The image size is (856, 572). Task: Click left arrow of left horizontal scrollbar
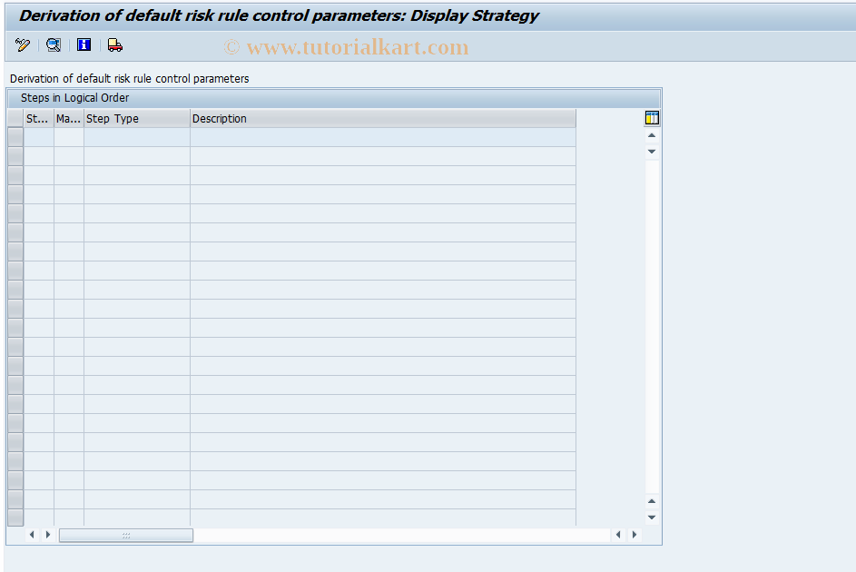click(32, 535)
